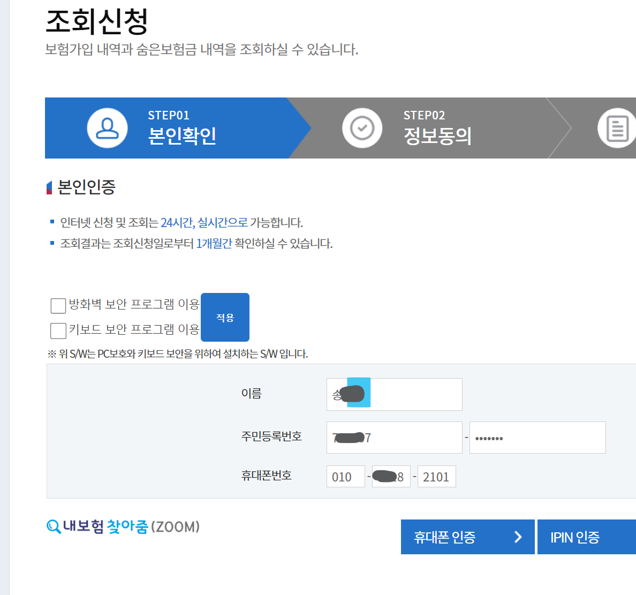Click the checkmark circle icon in STEP02
The height and width of the screenshot is (595, 636).
(362, 128)
